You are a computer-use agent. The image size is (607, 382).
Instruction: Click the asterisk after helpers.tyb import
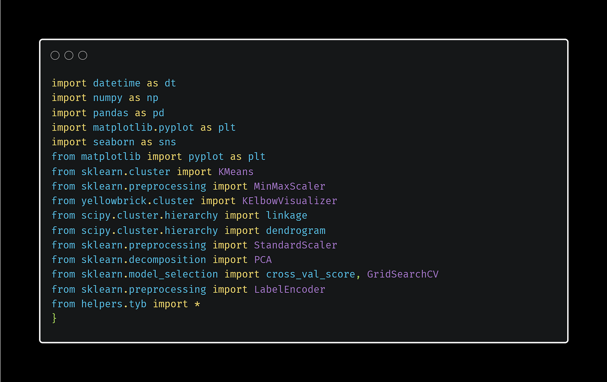click(x=197, y=304)
